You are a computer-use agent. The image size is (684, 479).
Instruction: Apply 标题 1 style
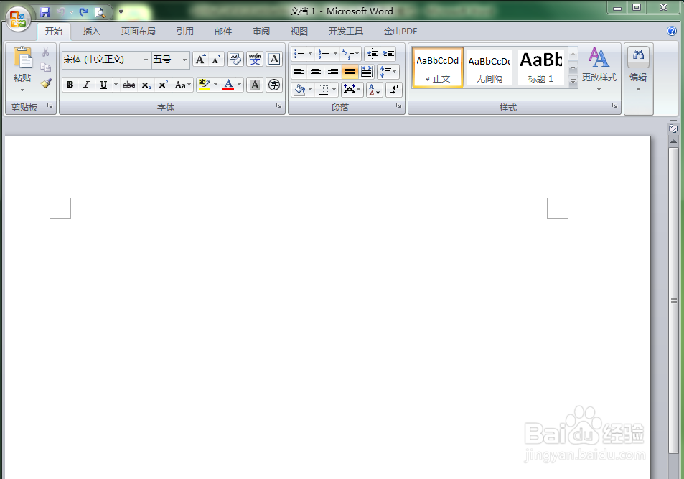(541, 68)
